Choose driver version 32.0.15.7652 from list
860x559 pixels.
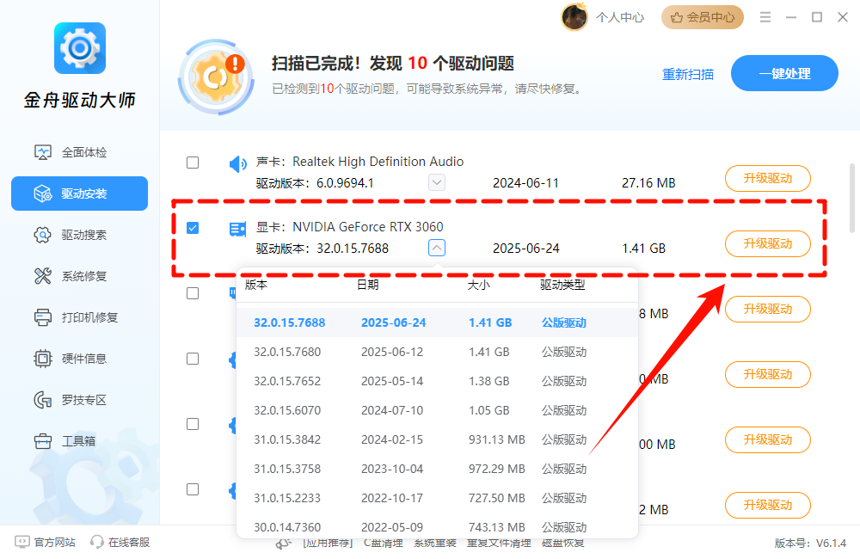(x=287, y=381)
